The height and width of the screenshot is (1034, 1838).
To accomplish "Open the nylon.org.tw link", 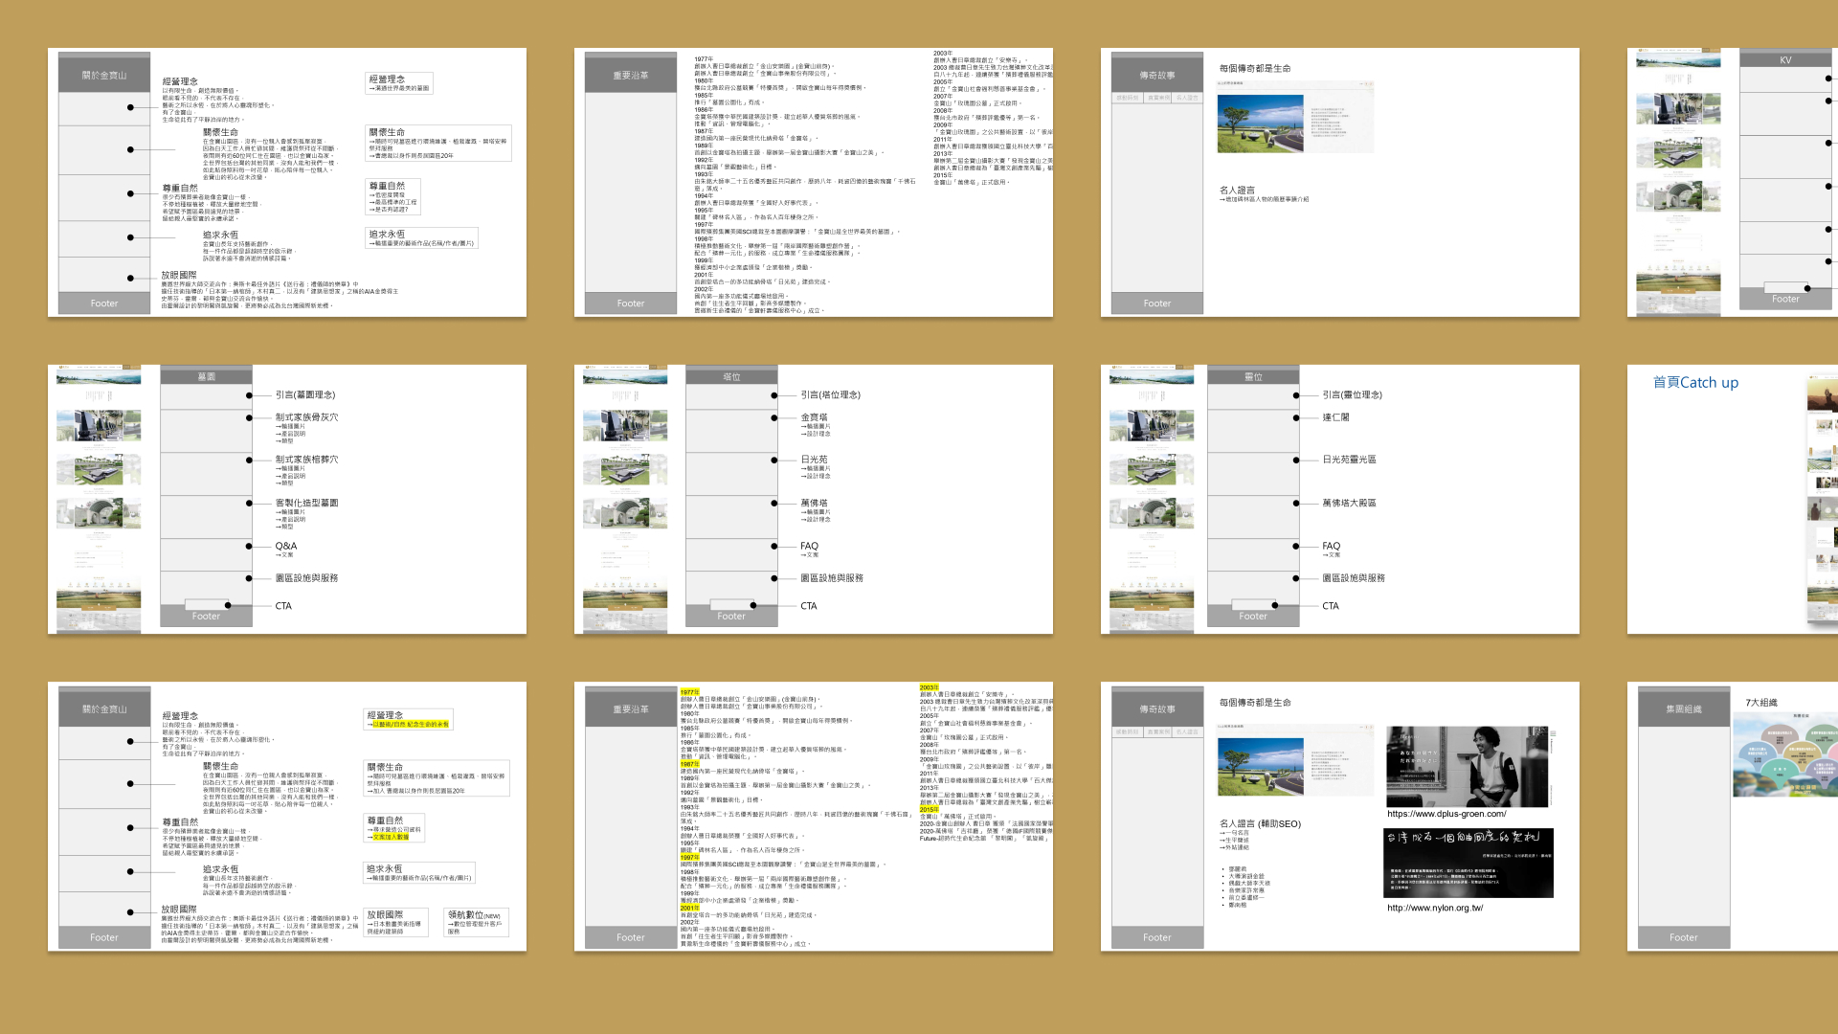I will pyautogui.click(x=1434, y=908).
